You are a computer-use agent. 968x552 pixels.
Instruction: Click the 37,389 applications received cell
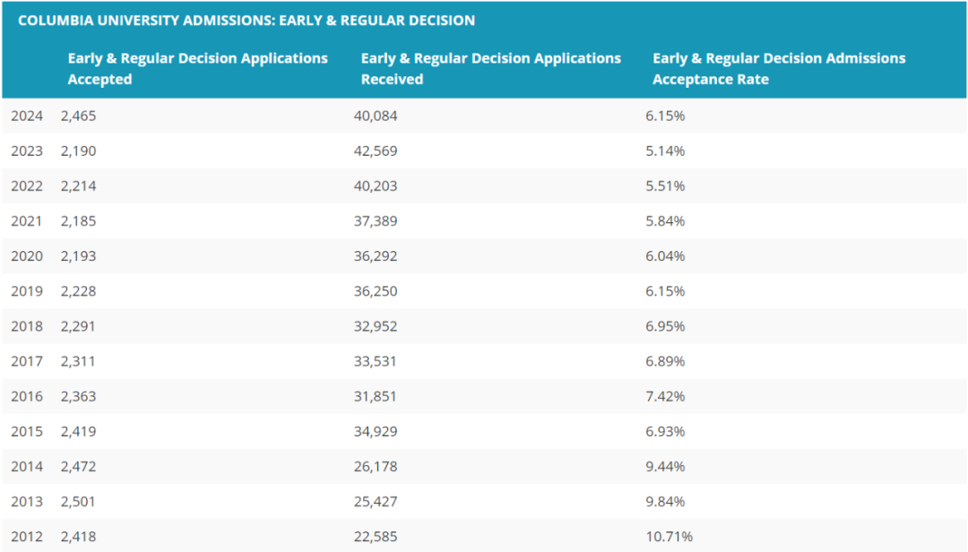[376, 221]
